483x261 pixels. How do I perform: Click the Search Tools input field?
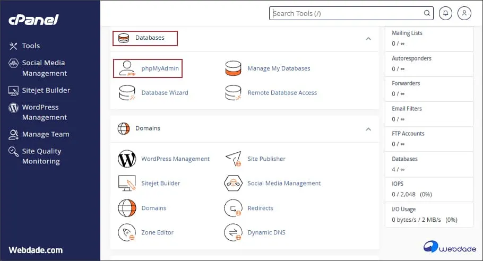click(x=348, y=13)
